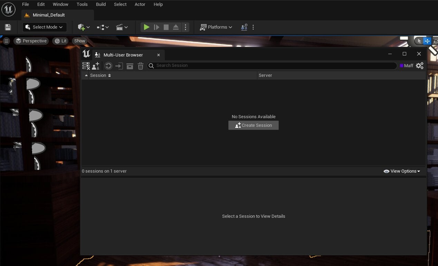This screenshot has height=266, width=438.
Task: Click the Stop simulation square icon
Action: (x=166, y=27)
